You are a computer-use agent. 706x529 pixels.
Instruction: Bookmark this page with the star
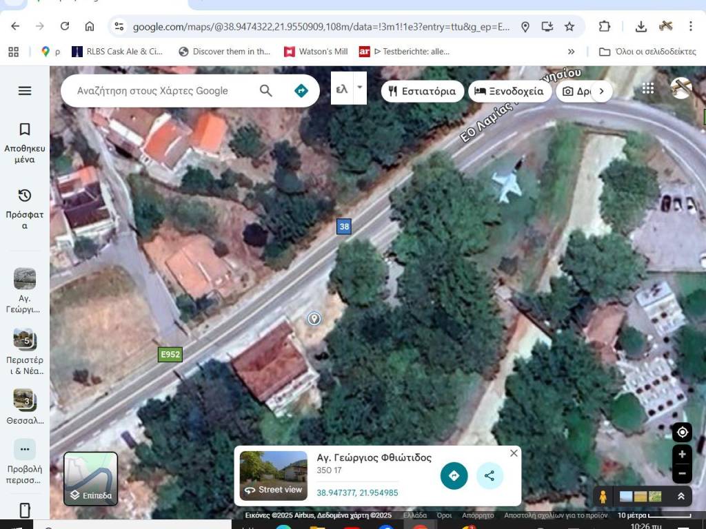click(569, 26)
